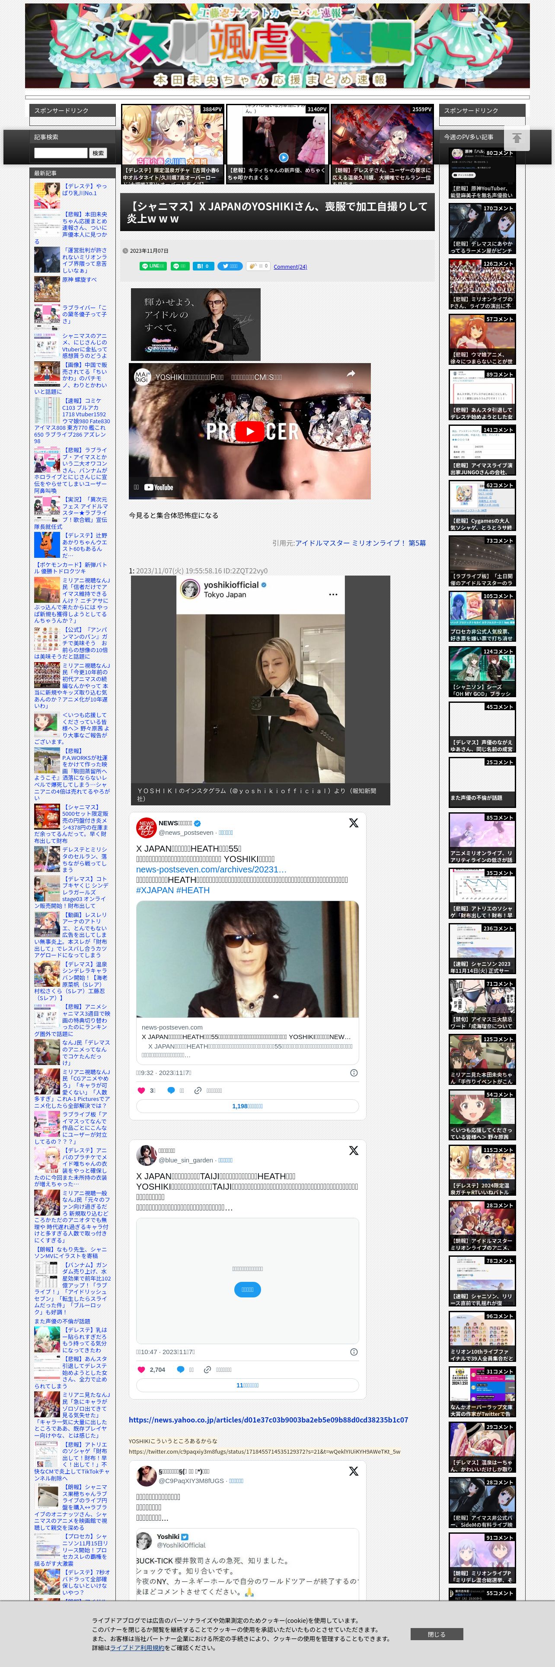Open the 73コメント ラブライブ板 ranking item

pyautogui.click(x=483, y=561)
